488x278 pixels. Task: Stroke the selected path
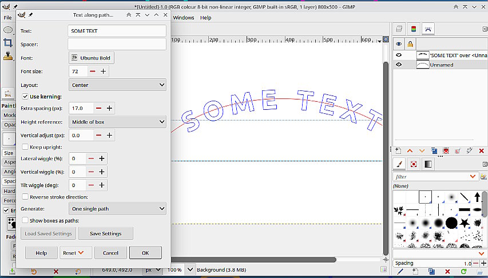click(x=470, y=151)
